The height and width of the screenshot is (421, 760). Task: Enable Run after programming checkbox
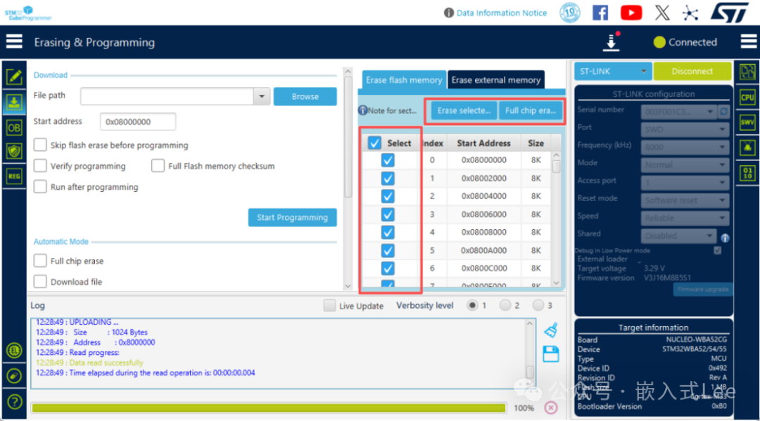(40, 186)
